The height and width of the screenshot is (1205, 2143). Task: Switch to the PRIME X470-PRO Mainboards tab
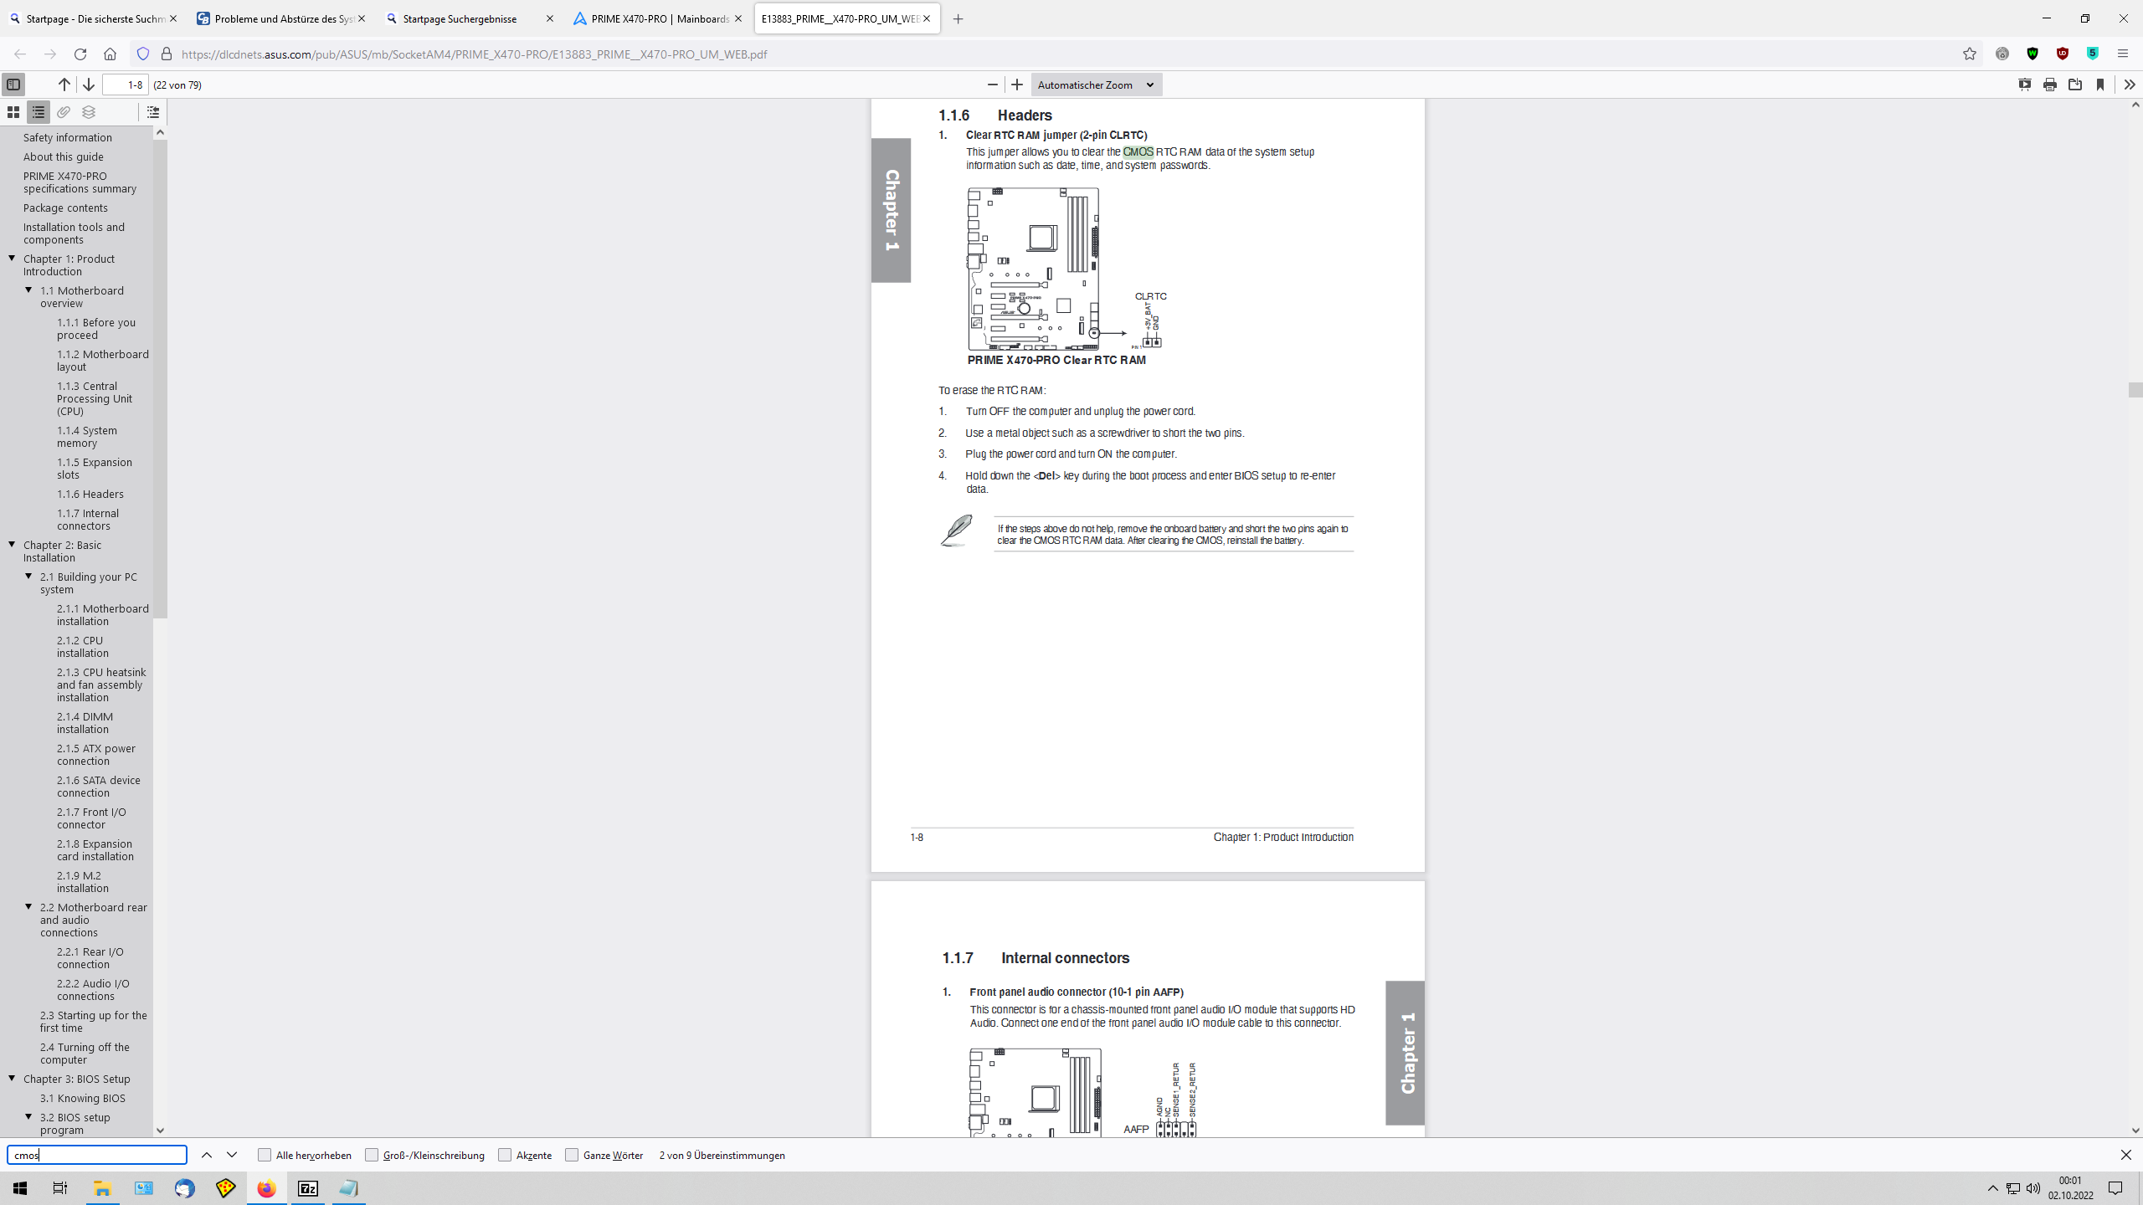[655, 18]
